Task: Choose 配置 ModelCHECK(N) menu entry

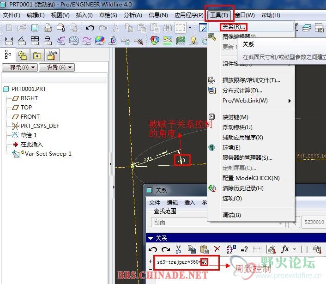Action: coord(251,178)
